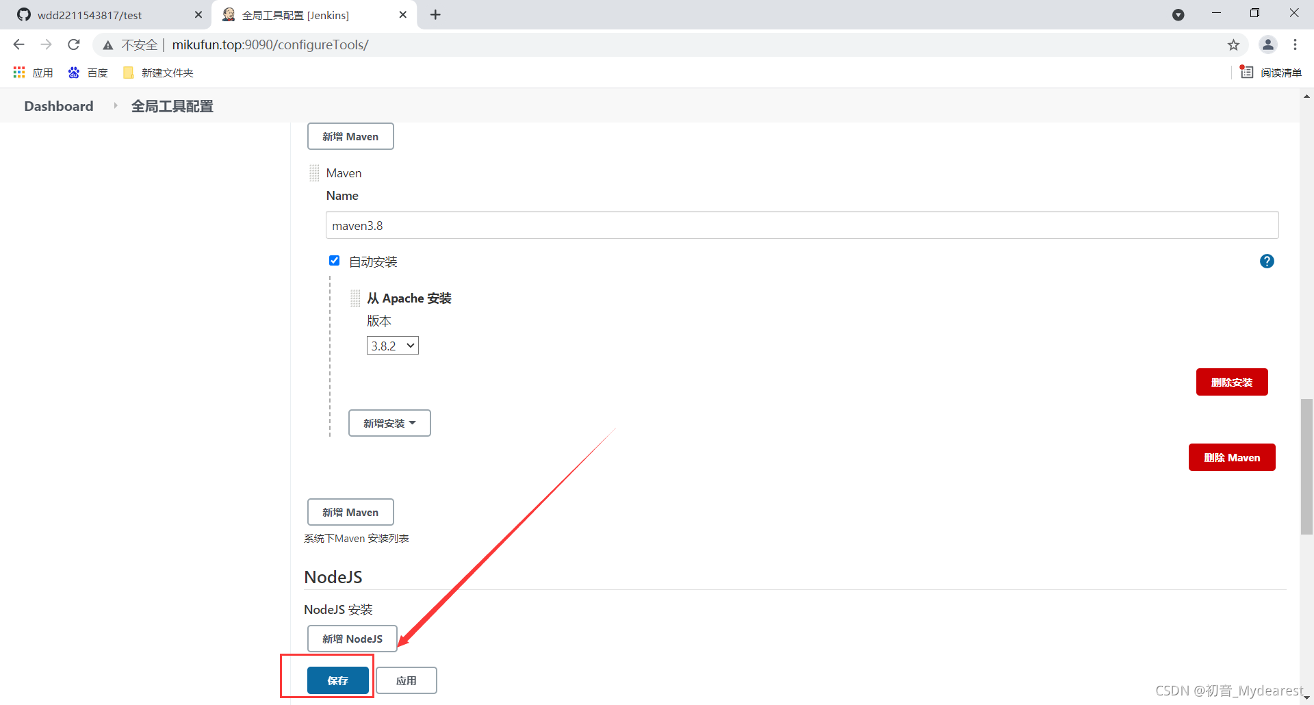Go to Dashboard breadcrumb link
1314x705 pixels.
59,106
